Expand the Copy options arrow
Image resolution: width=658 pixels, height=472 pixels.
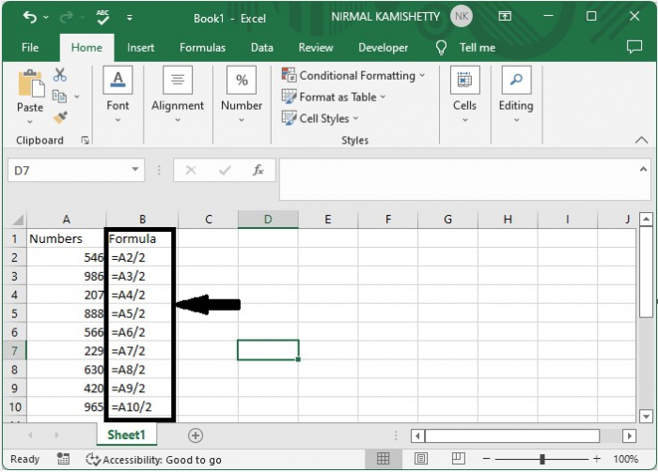(x=77, y=97)
